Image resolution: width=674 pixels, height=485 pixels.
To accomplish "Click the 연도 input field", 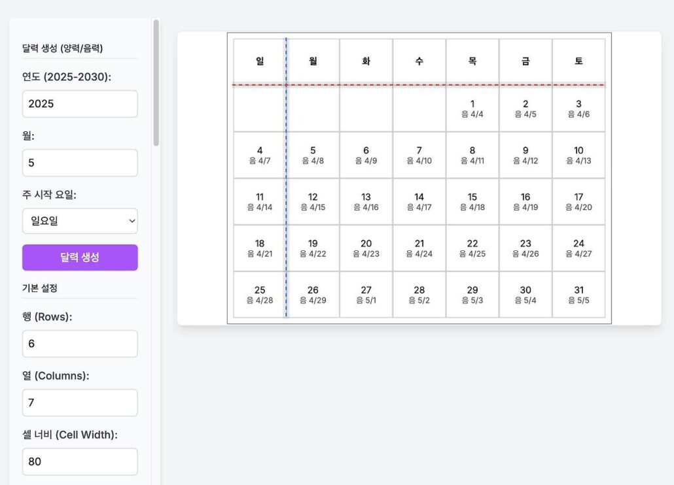I will (x=80, y=104).
